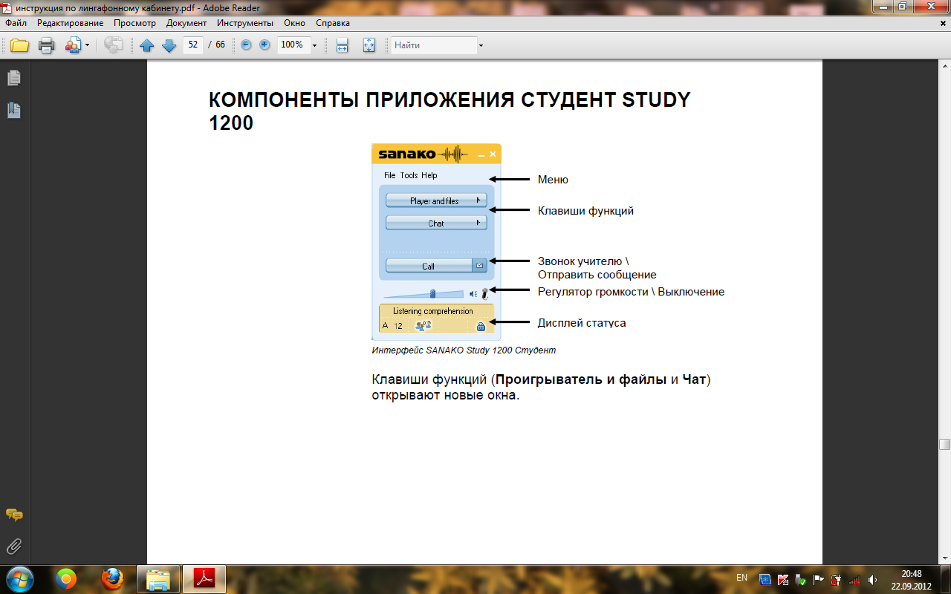Screen dimensions: 951x594
Task: Open the Action Center flag icon
Action: point(819,580)
